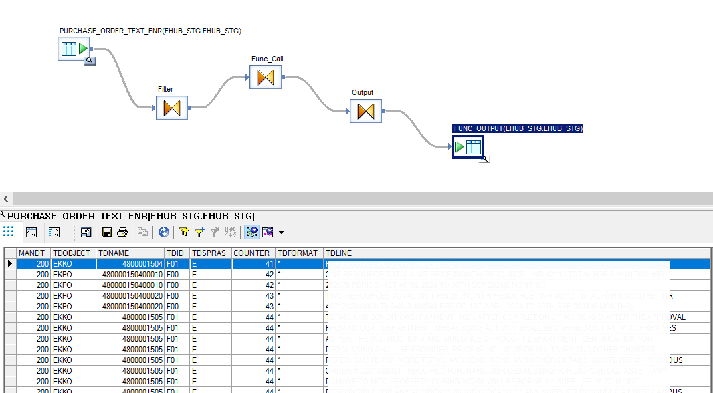Click the Copy cell icon
Viewport: 713px width, 393px height.
point(142,232)
